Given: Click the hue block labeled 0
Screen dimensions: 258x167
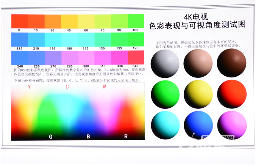Looking at the screenshot, I should pos(19,21).
